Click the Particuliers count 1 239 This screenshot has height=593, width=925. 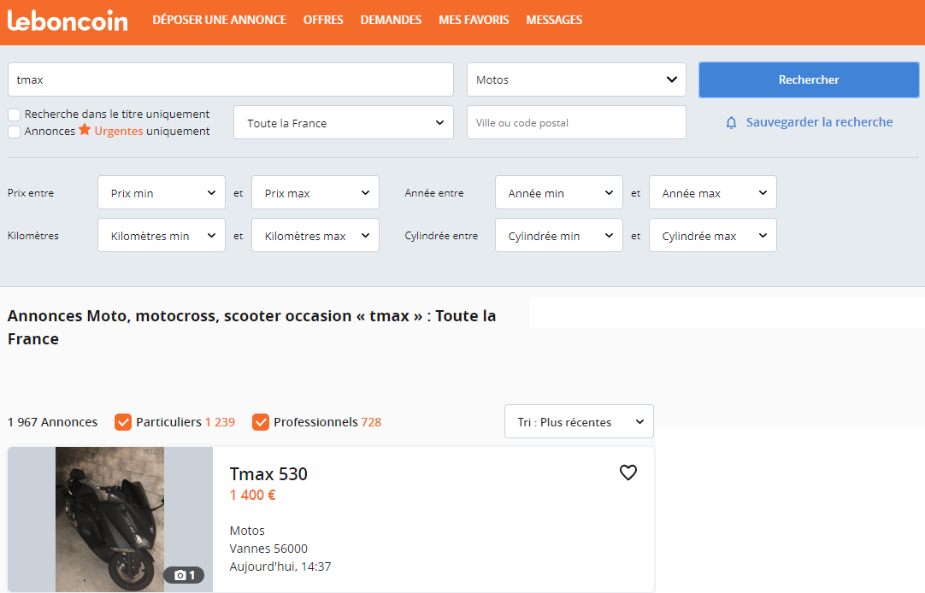[220, 422]
